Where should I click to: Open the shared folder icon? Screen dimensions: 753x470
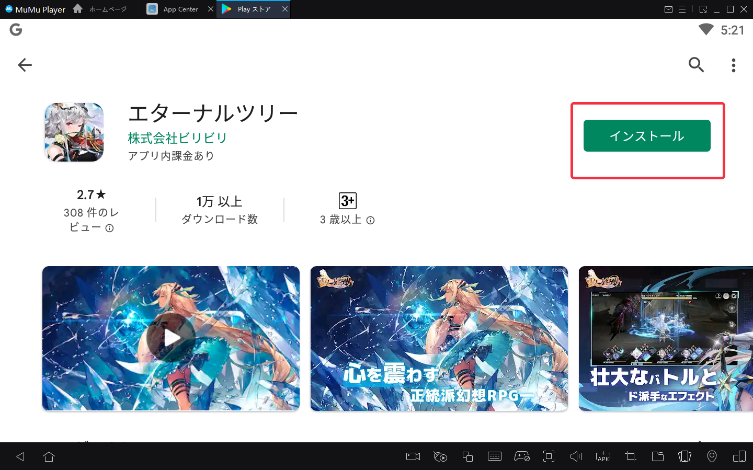coord(658,456)
